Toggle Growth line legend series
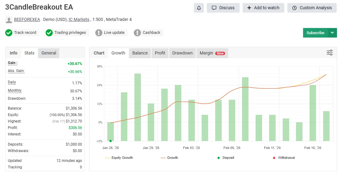The width and height of the screenshot is (341, 173). click(169, 158)
